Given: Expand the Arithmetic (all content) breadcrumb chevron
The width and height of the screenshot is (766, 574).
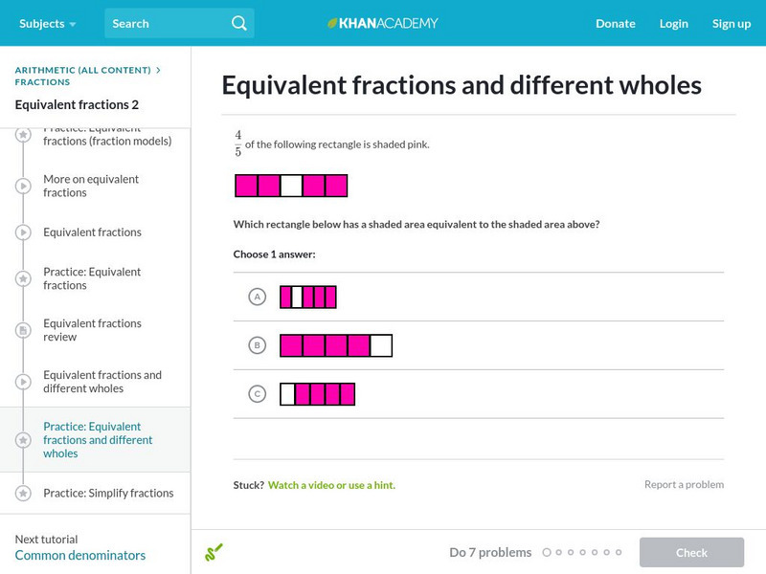Looking at the screenshot, I should pyautogui.click(x=159, y=69).
